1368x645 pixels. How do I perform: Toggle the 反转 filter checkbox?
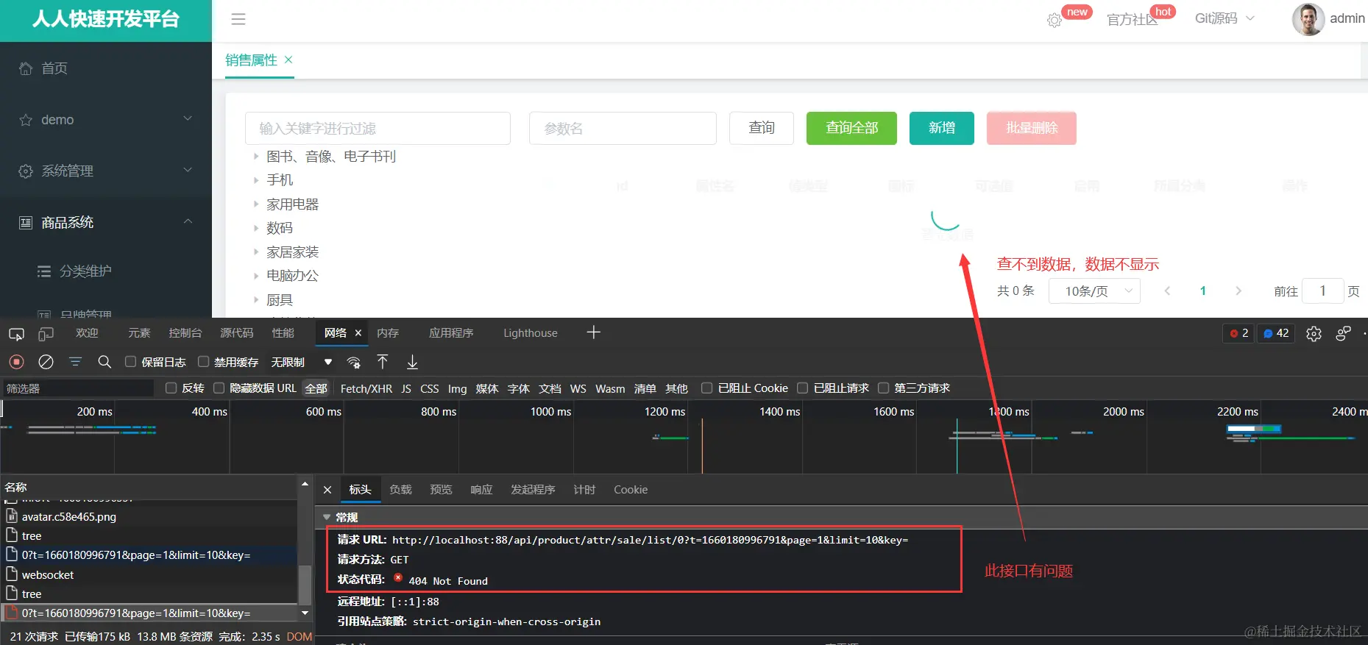point(171,388)
